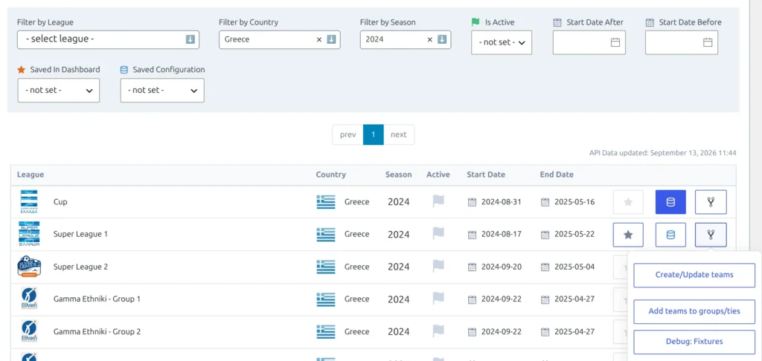Go to the prev page
Screen dimensions: 762x361
pos(348,134)
